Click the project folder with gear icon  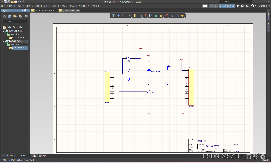click(20, 16)
